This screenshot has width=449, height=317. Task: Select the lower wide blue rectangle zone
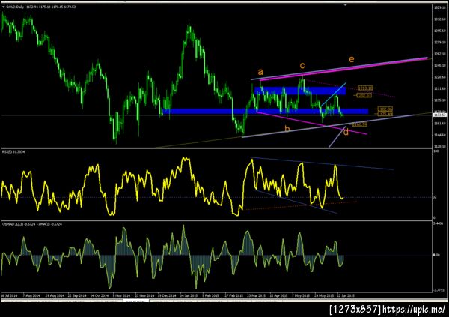click(265, 112)
